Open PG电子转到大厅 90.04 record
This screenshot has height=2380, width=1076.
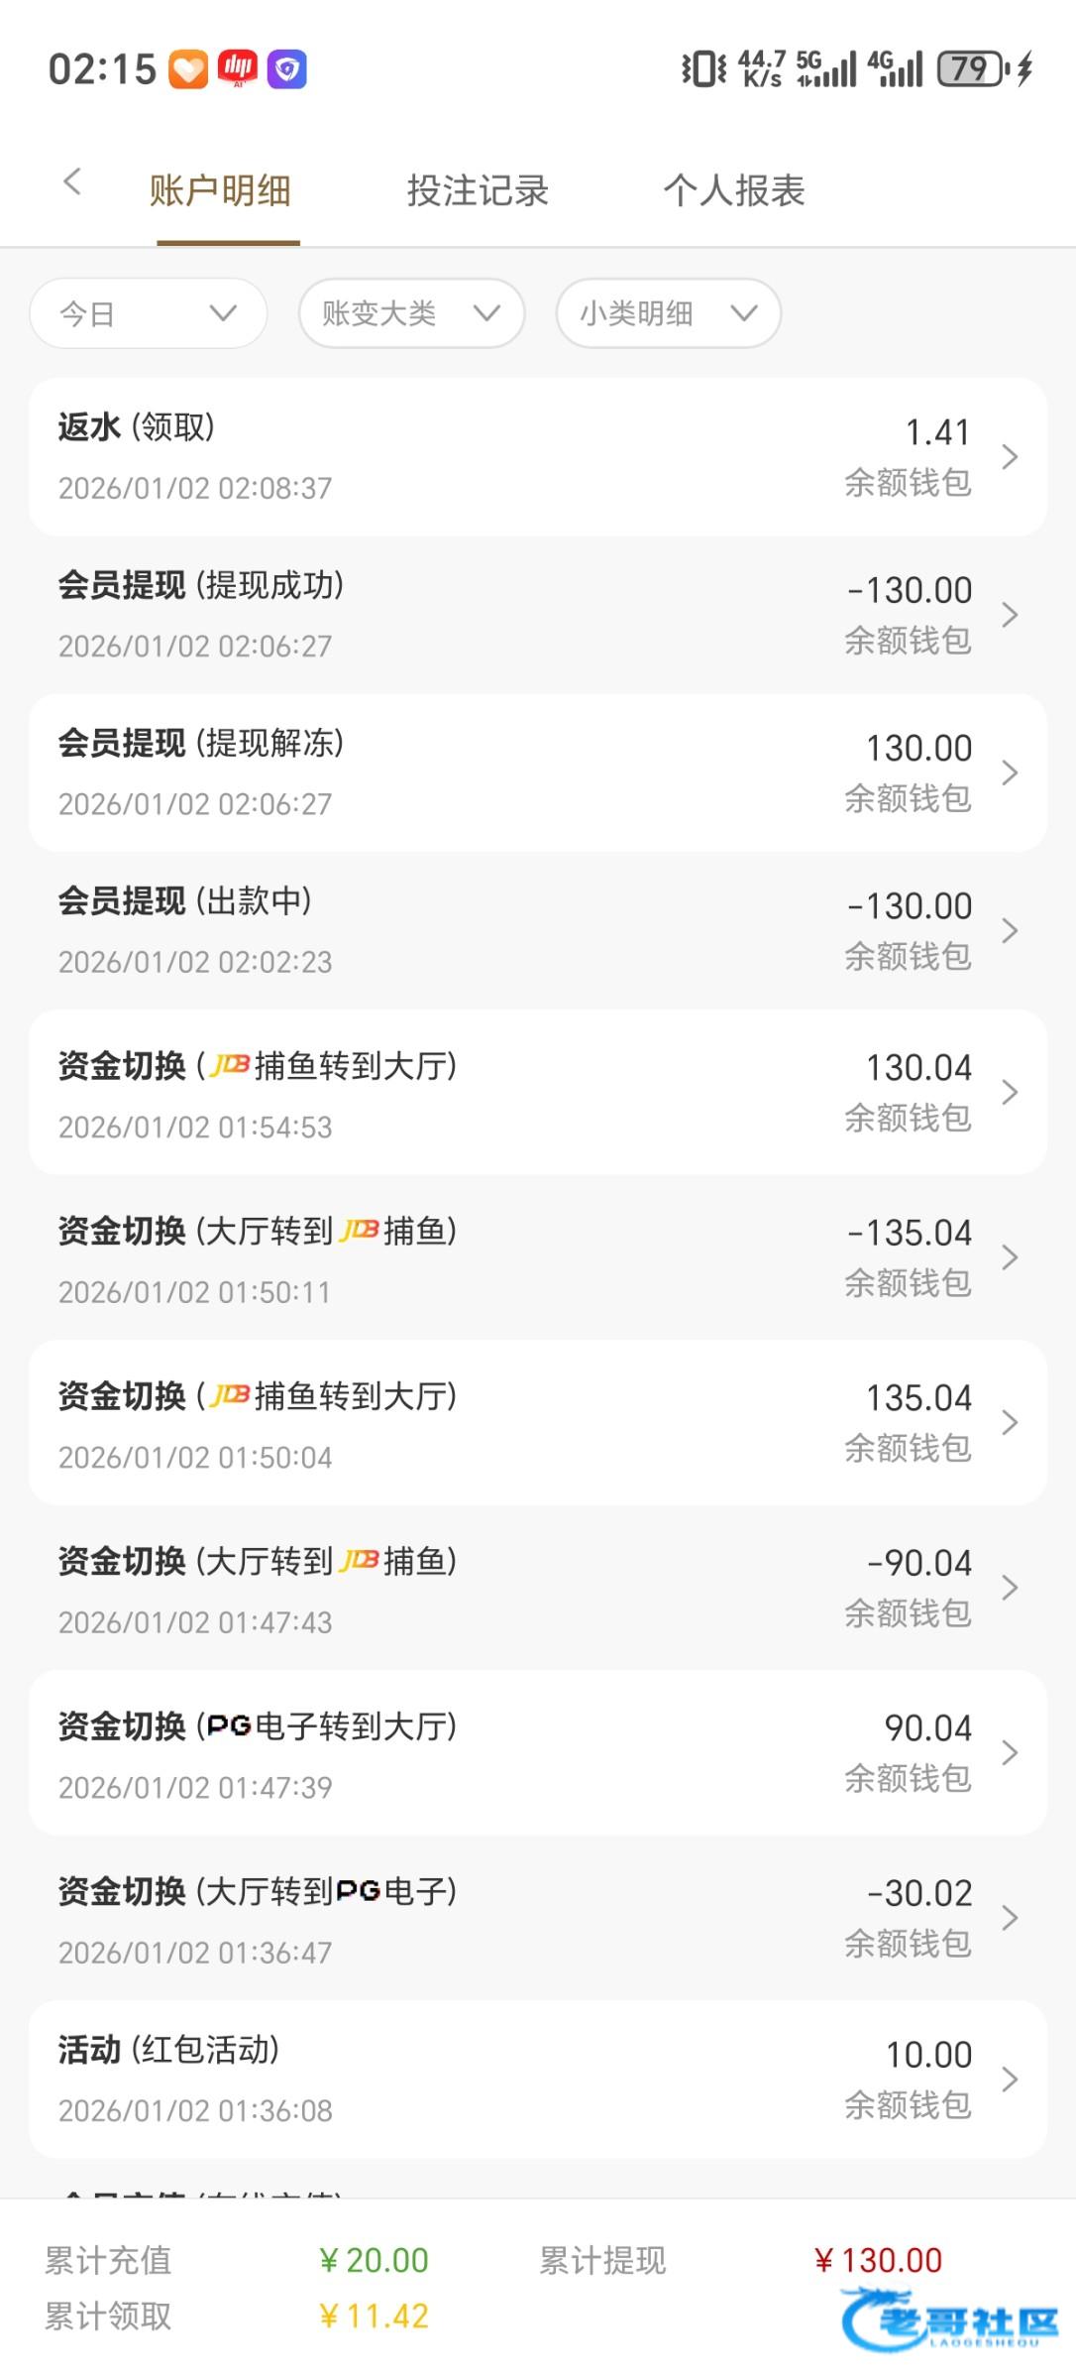(x=537, y=1753)
